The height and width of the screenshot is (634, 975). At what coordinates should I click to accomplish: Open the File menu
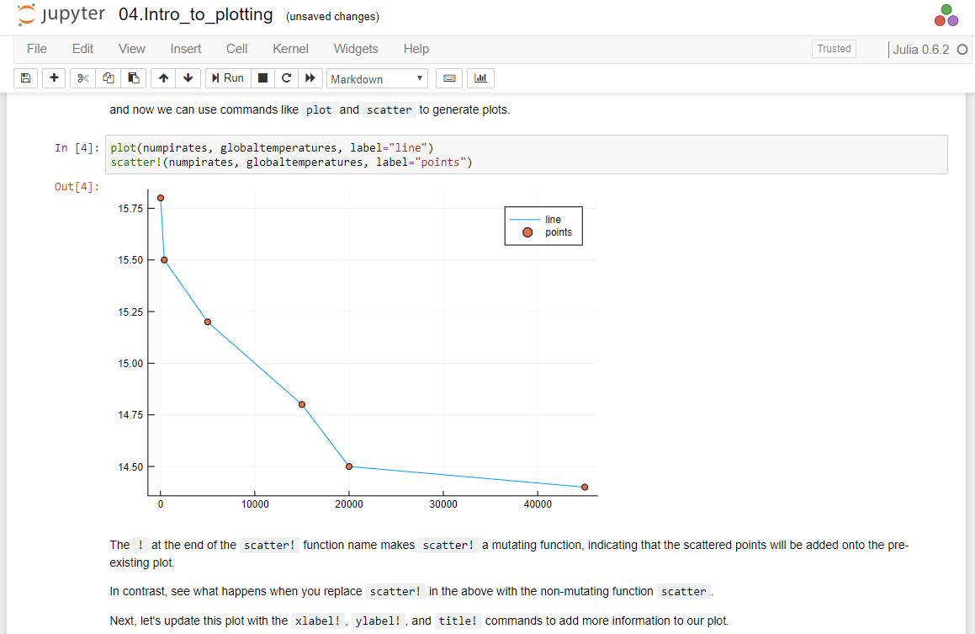pos(37,49)
